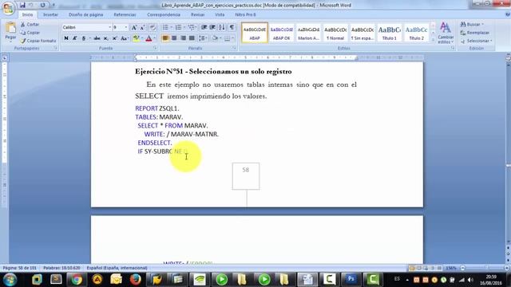Screen dimensions: 511x287
Task: Open Firefox from the taskbar
Action: (135, 279)
